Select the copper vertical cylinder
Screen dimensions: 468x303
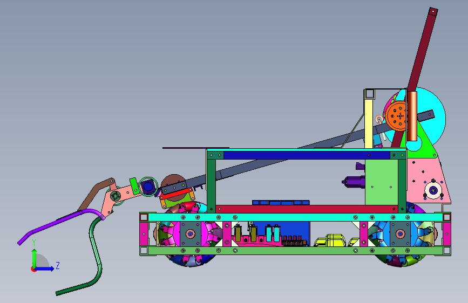click(412, 116)
